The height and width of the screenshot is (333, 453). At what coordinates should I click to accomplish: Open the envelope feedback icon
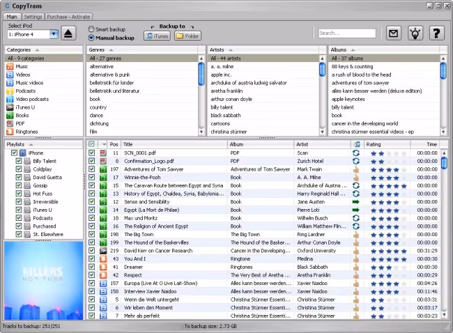coord(393,33)
